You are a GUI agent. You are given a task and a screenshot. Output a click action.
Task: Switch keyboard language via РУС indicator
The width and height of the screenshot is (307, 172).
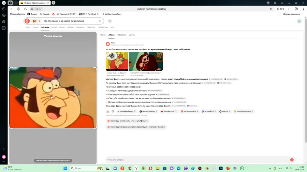point(281,168)
